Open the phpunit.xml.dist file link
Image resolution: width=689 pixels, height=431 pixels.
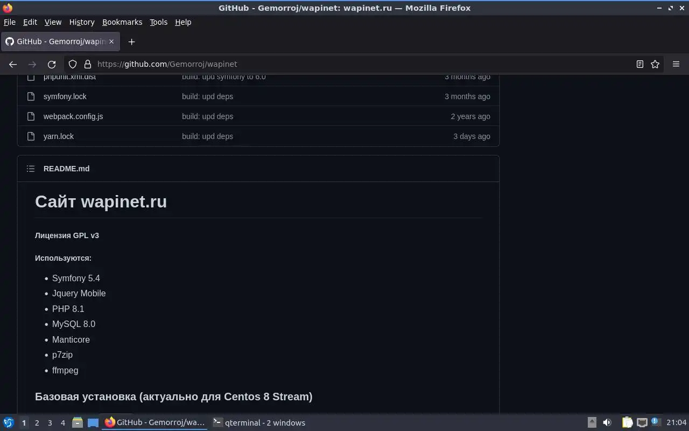pyautogui.click(x=69, y=77)
